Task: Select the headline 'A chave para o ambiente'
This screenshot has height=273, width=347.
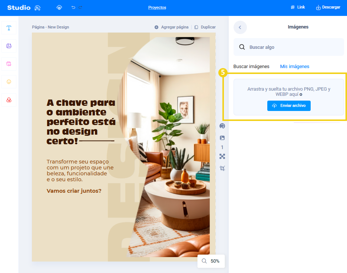Action: coord(81,122)
